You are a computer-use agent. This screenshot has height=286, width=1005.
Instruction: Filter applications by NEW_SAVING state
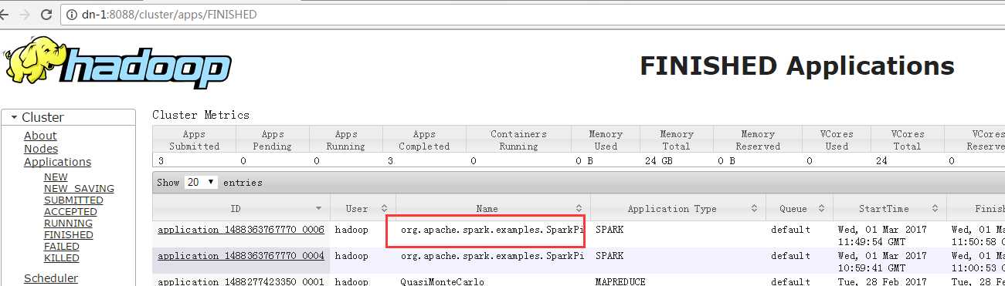click(x=79, y=189)
